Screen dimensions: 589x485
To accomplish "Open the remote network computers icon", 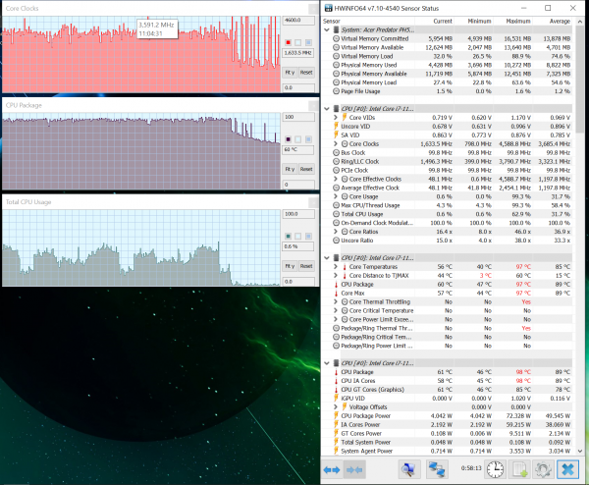I will 437,469.
